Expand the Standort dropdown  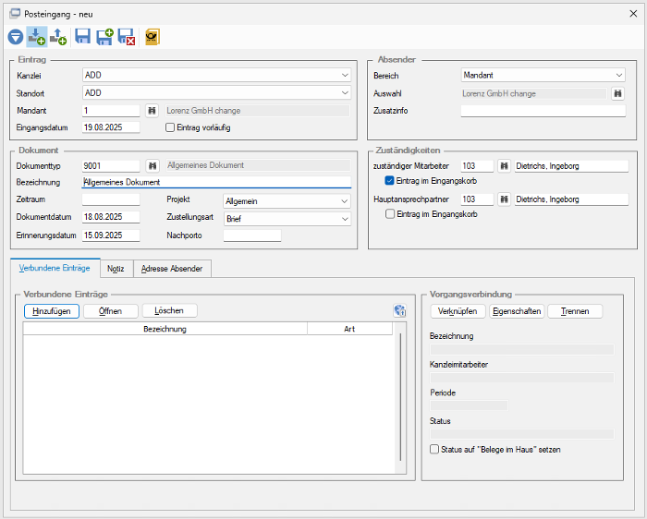345,93
